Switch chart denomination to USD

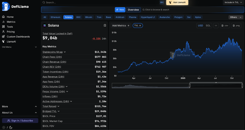point(200,25)
